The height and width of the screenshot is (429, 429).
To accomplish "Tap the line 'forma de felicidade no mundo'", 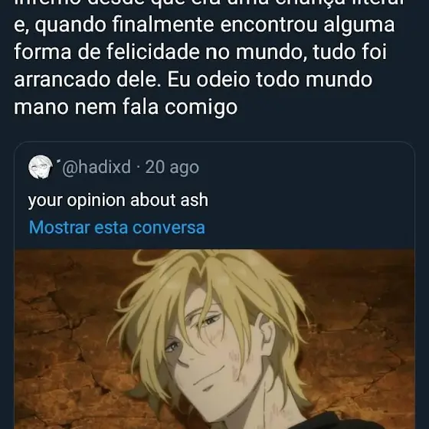I will point(200,52).
